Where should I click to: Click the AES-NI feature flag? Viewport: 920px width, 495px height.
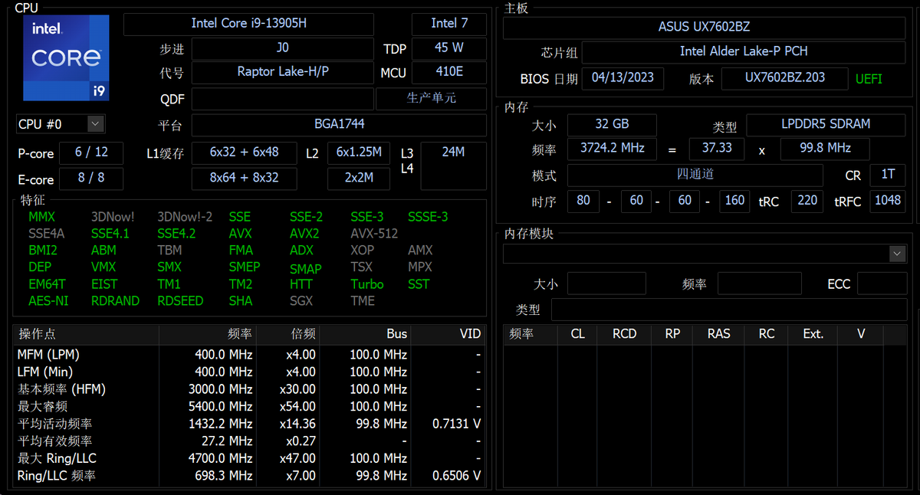[x=48, y=301]
